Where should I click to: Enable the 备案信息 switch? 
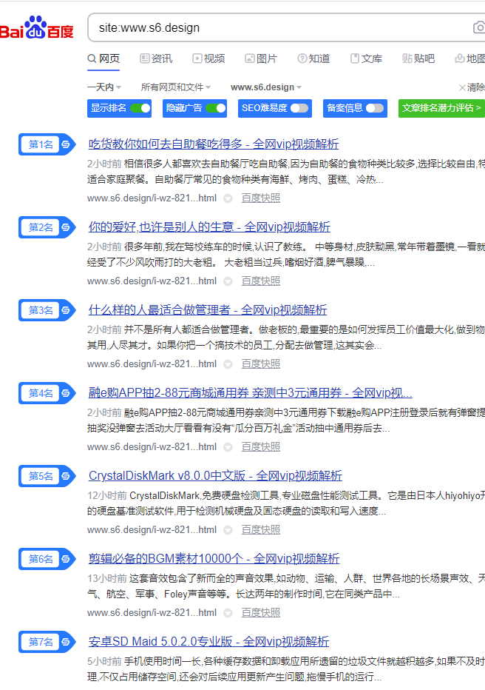click(375, 108)
